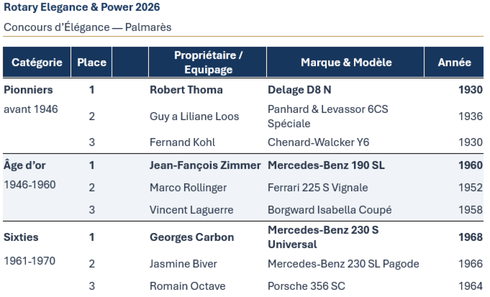Viewport: 490px width, 297px height.
Task: Click the Rotary Elegance & Power 2026 title
Action: point(82,7)
